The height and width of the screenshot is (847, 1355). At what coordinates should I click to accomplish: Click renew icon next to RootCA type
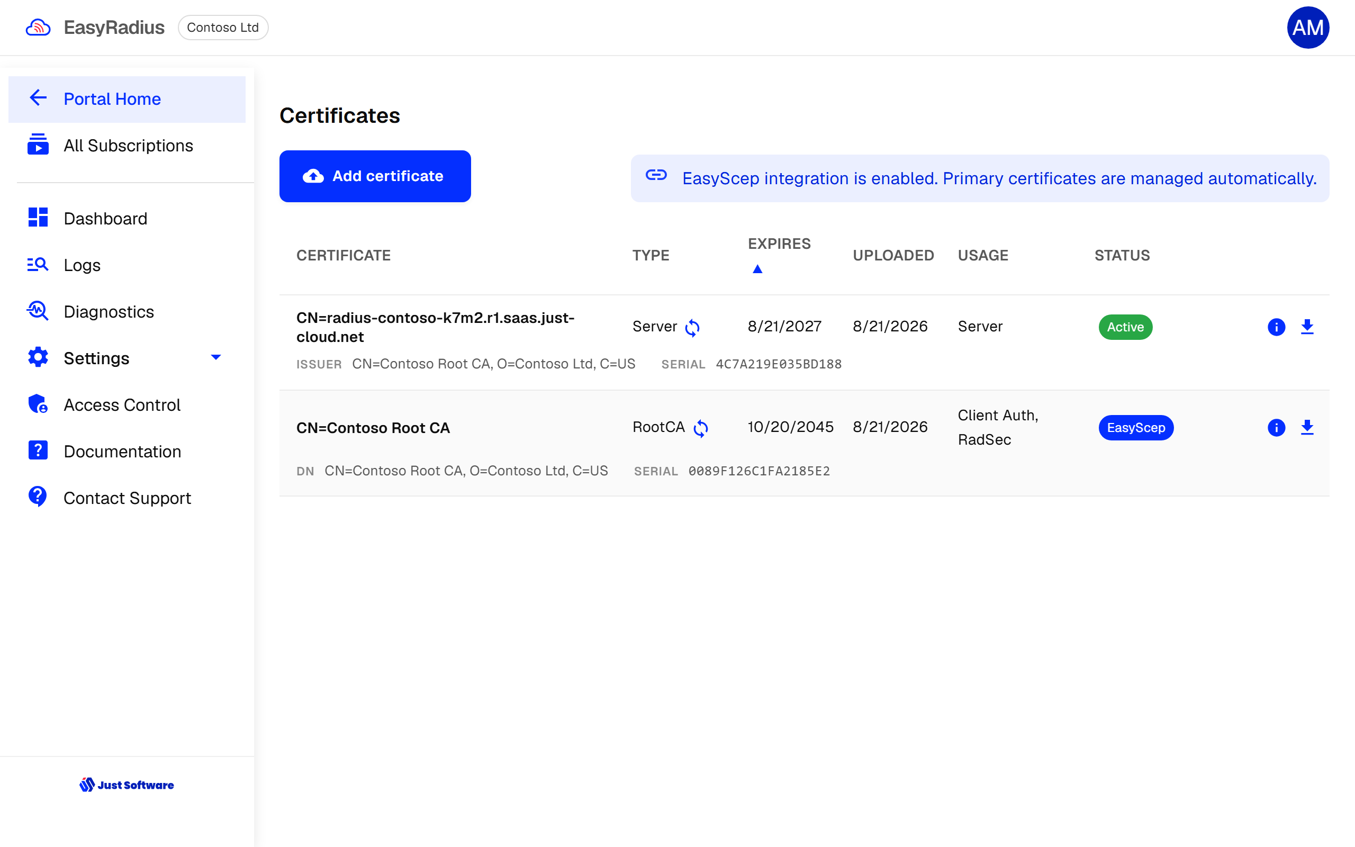pyautogui.click(x=701, y=429)
